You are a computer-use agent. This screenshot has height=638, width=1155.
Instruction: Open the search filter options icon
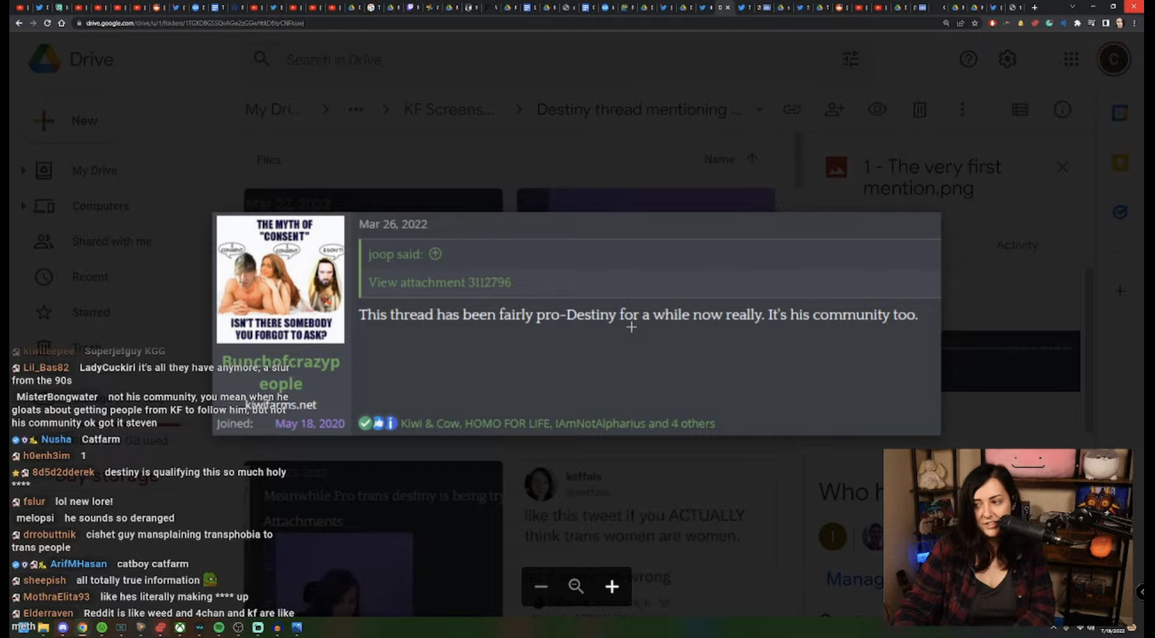pos(850,59)
